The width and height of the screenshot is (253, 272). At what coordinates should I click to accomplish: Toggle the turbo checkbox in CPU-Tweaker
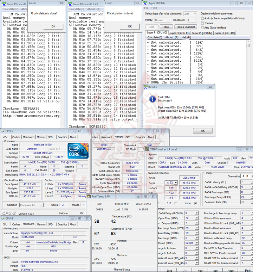[196, 203]
